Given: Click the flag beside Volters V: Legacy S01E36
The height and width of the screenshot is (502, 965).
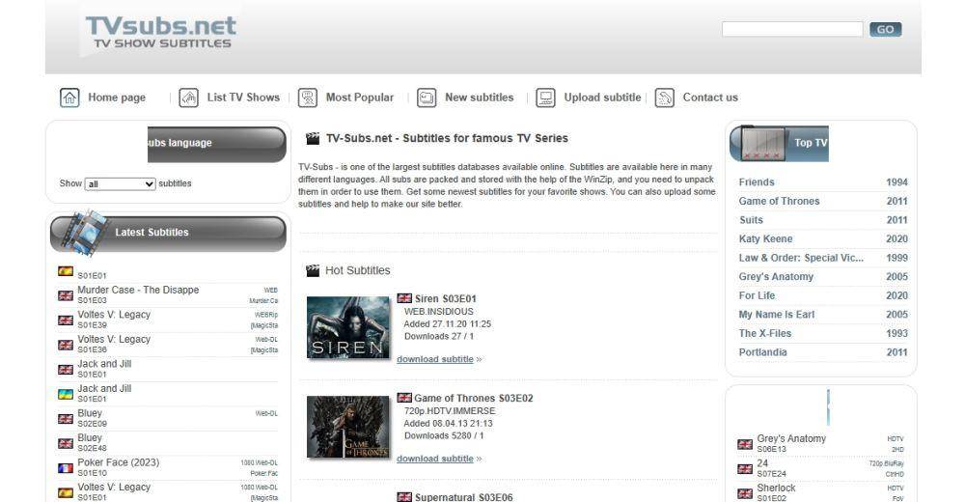Looking at the screenshot, I should pyautogui.click(x=66, y=345).
